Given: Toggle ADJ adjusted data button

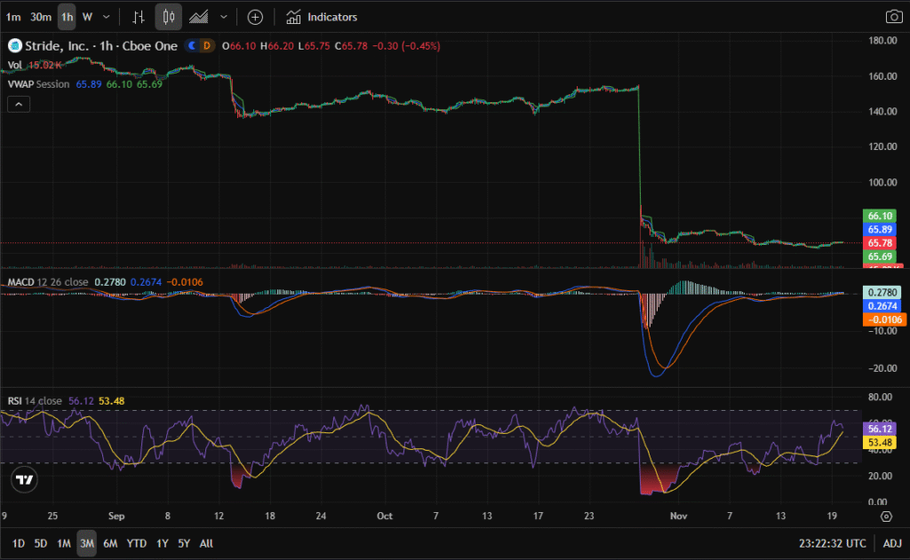Looking at the screenshot, I should coord(890,542).
